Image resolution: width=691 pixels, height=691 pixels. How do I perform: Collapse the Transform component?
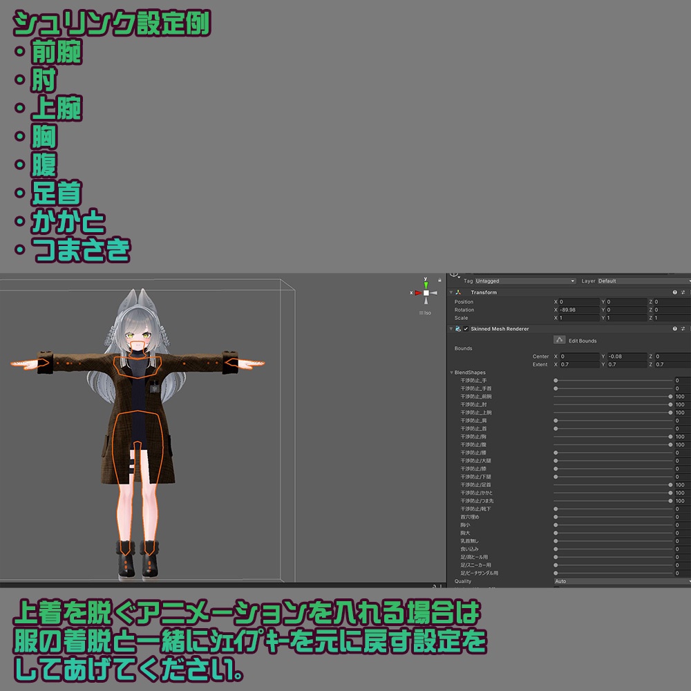[x=451, y=292]
